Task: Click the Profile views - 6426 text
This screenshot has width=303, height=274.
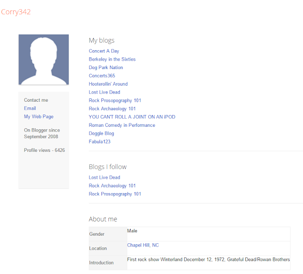Action: click(45, 150)
